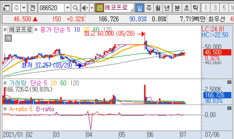Select the 월 monthly chart tab
234x139 pixels.
click(158, 8)
